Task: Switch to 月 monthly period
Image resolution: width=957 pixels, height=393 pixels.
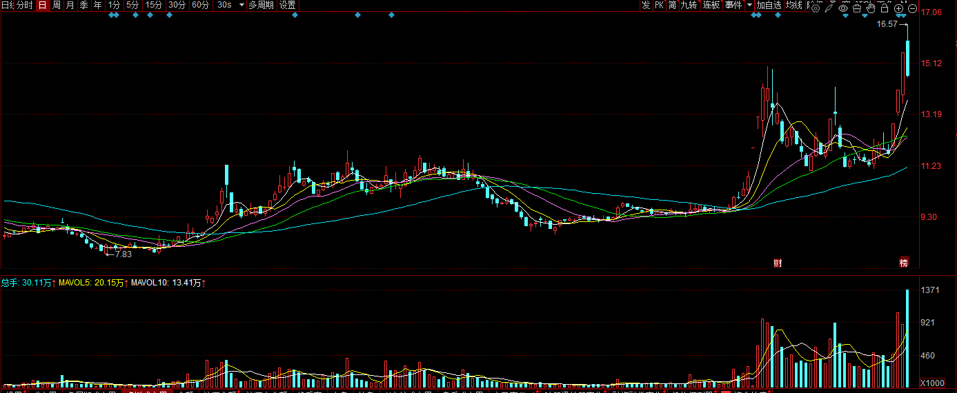Action: click(x=70, y=5)
